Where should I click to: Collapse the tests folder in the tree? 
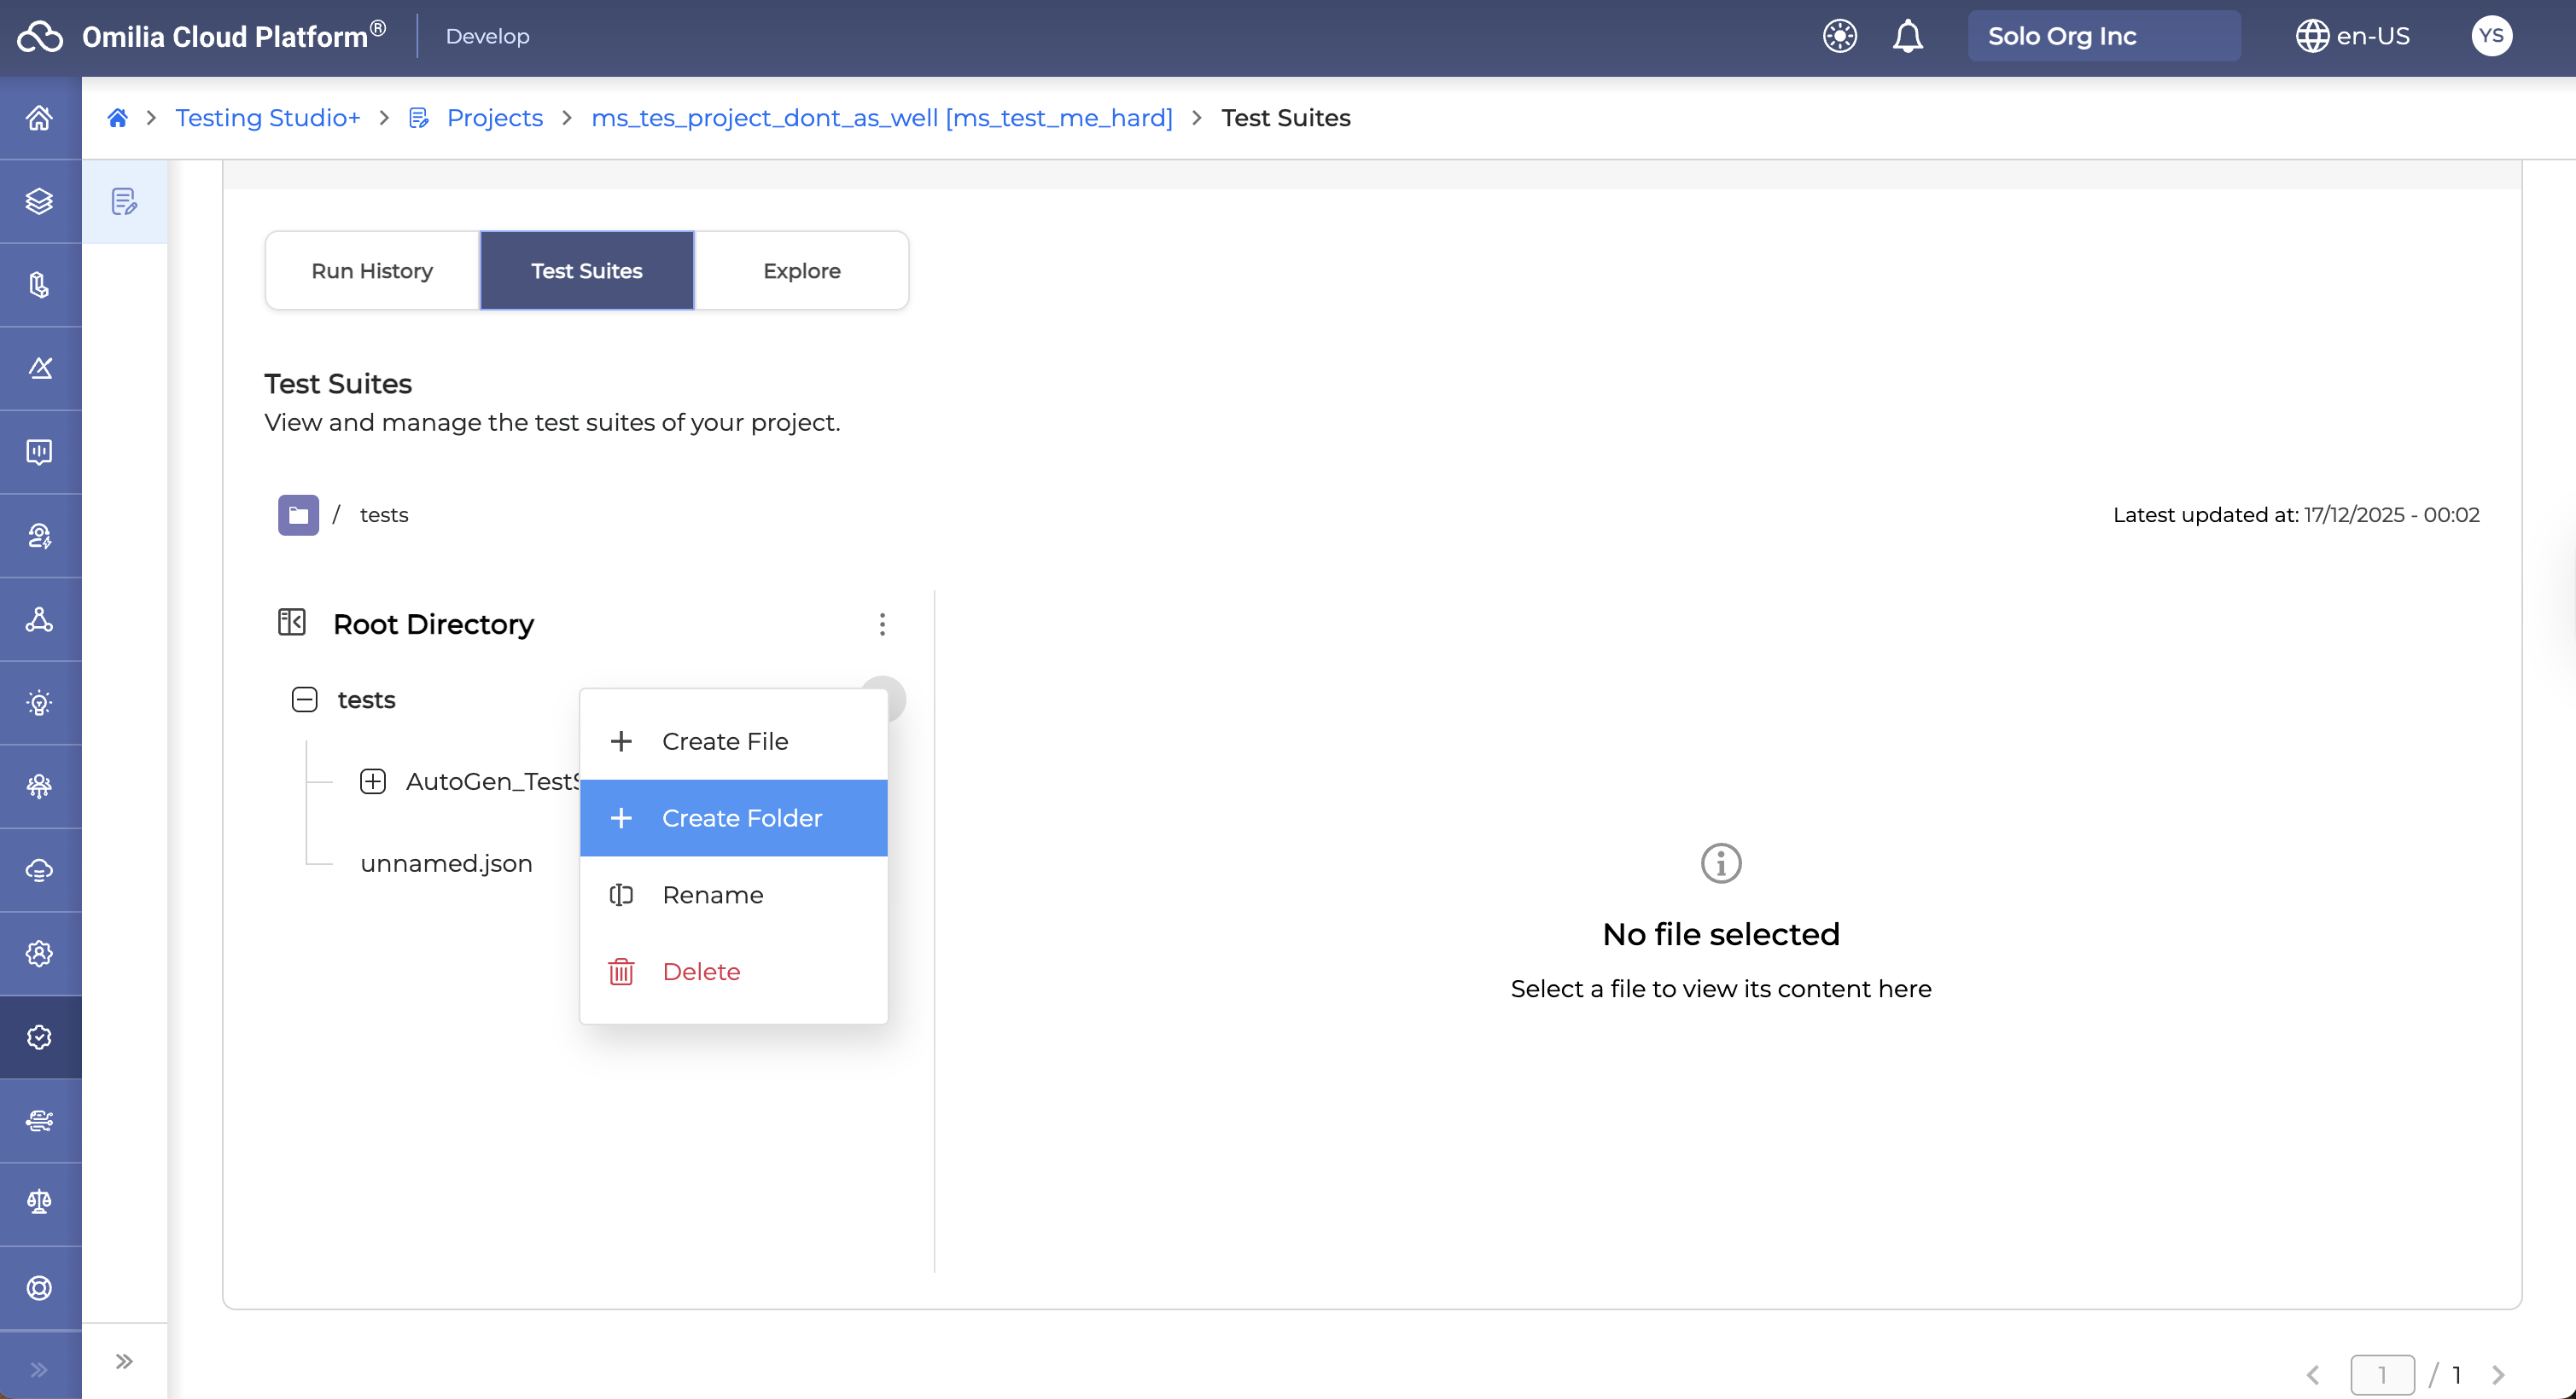point(303,699)
